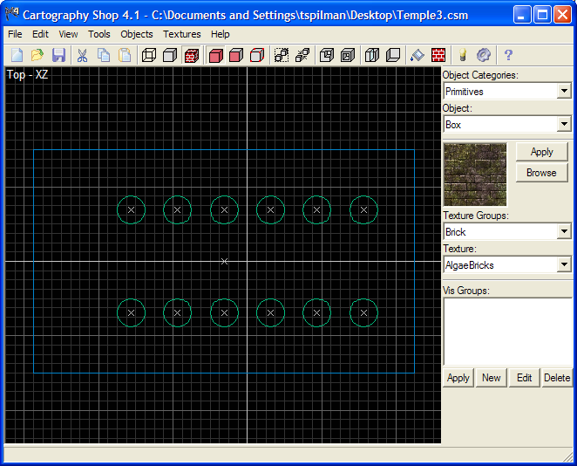Viewport: 577px width, 466px height.
Task: Toggle the textured brick cube view mode
Action: [192, 55]
